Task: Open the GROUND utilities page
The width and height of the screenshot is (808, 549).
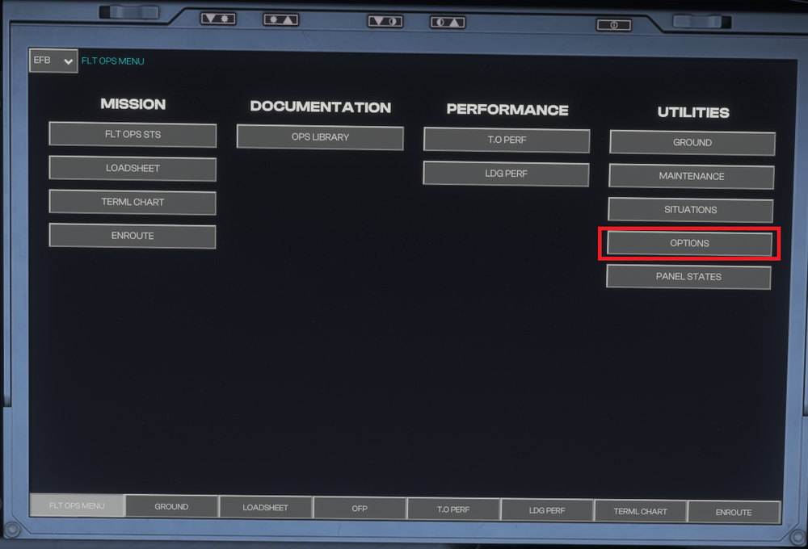Action: (692, 143)
